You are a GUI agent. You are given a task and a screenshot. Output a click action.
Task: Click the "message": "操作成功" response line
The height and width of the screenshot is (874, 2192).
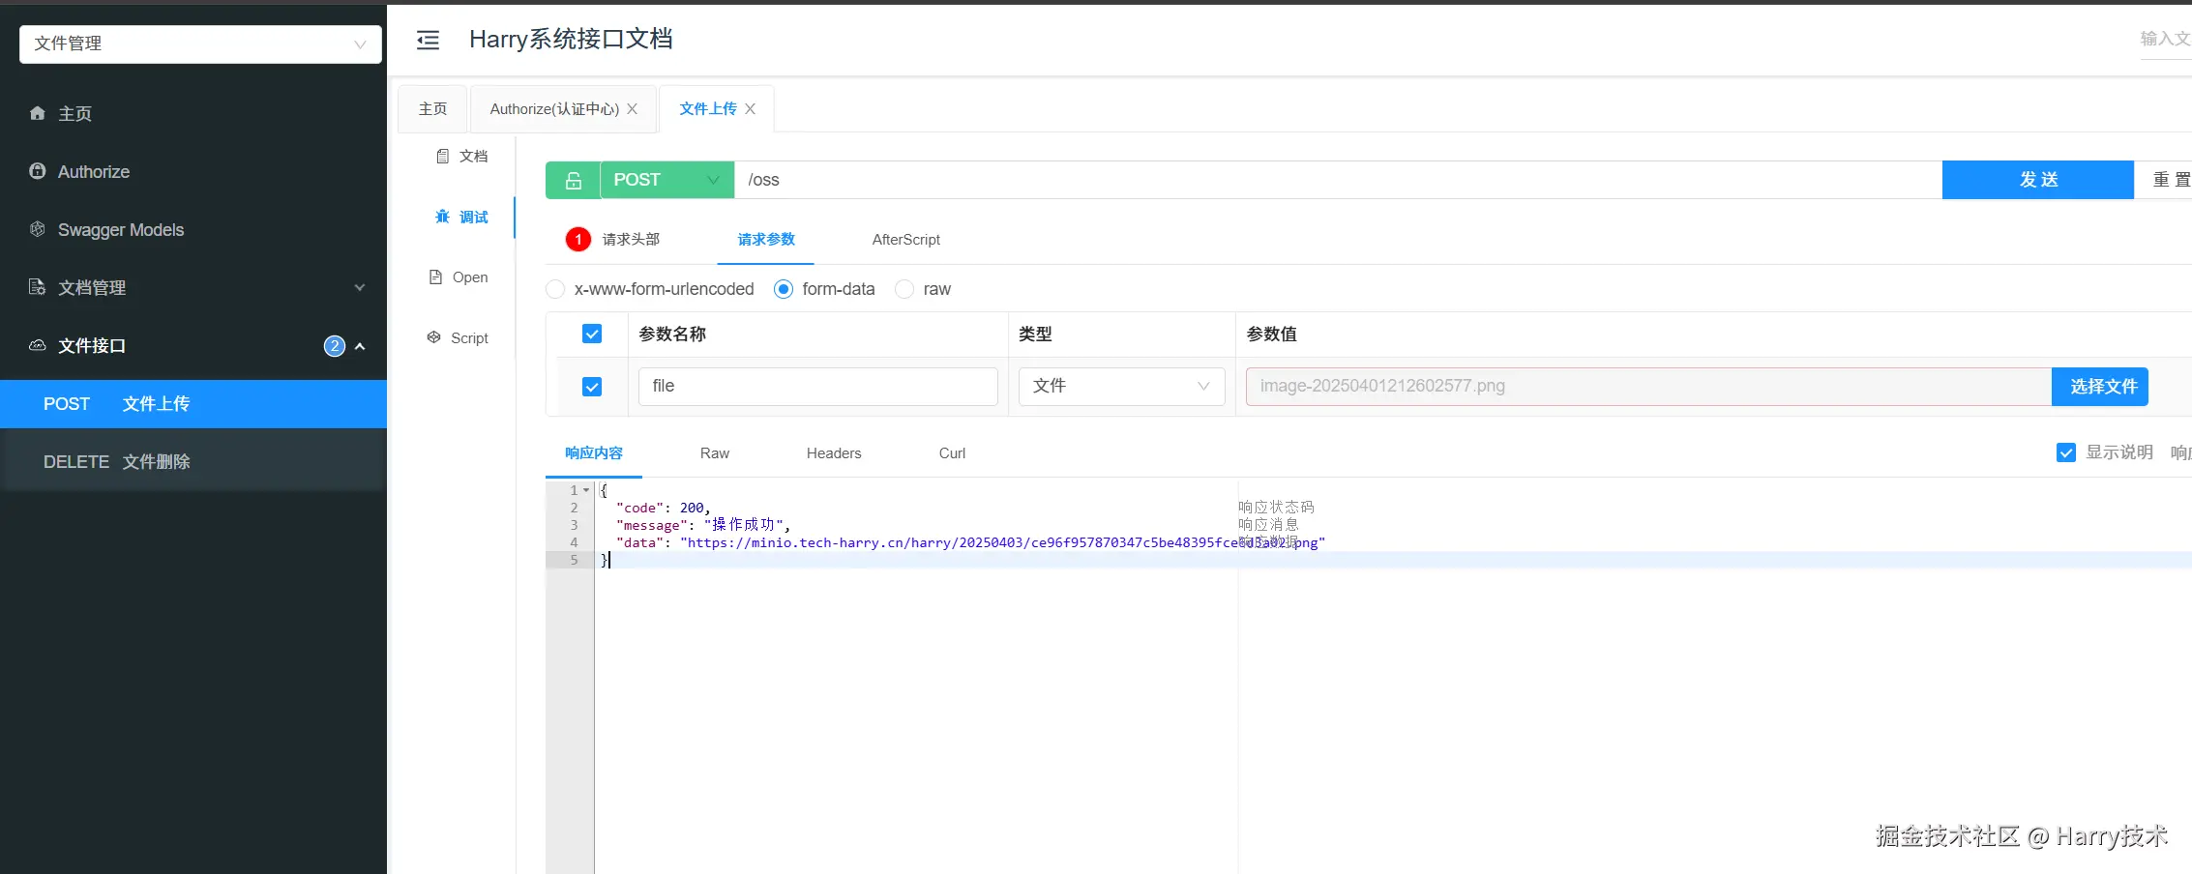pyautogui.click(x=703, y=525)
